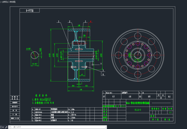The width and height of the screenshot is (187, 129).
Task: Close the command line window
Action: click(x=3, y=127)
